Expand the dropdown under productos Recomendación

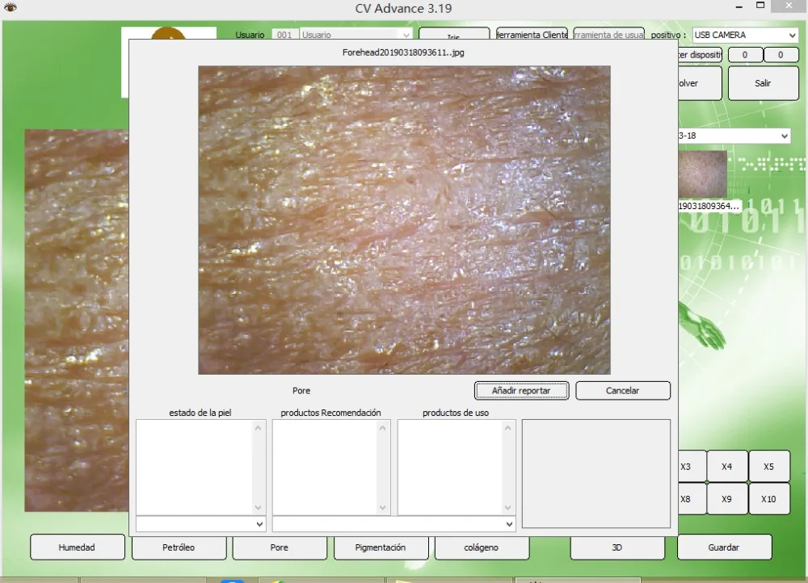393,524
